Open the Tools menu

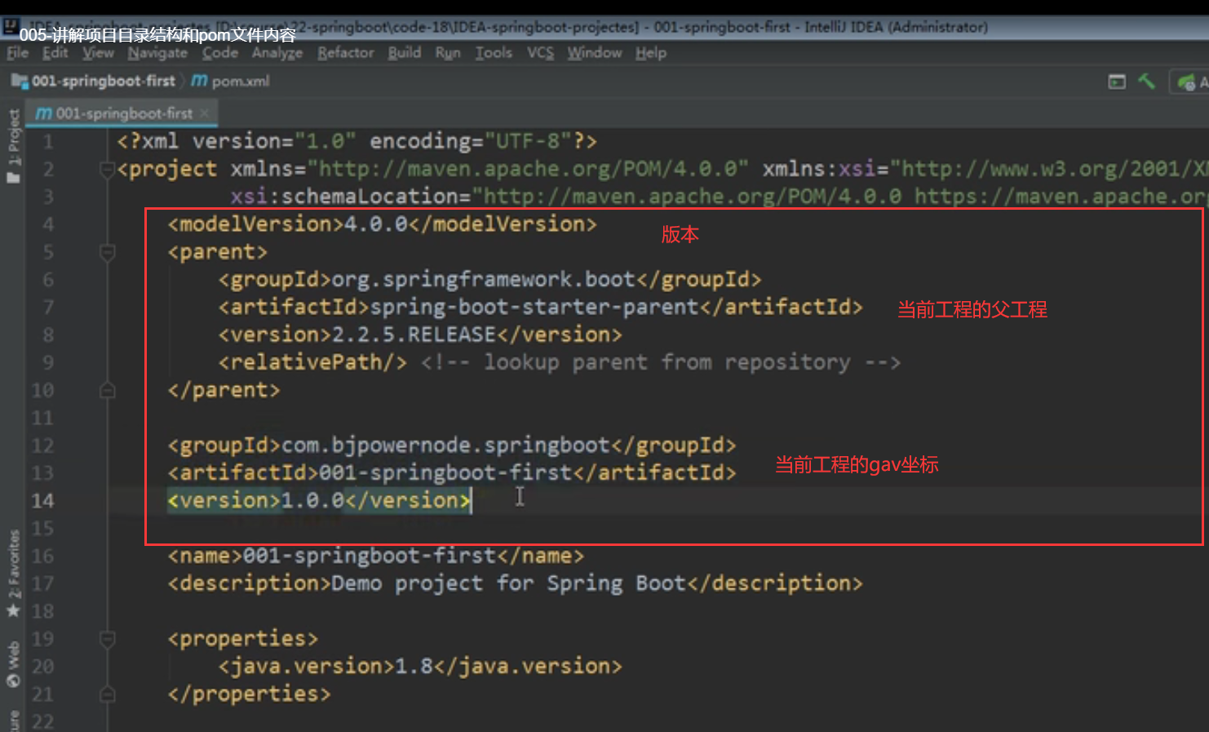pyautogui.click(x=494, y=53)
